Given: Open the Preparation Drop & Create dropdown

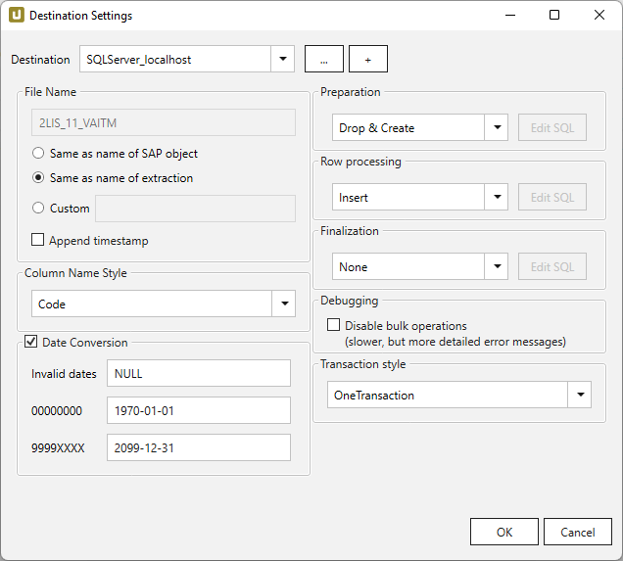Looking at the screenshot, I should [497, 127].
